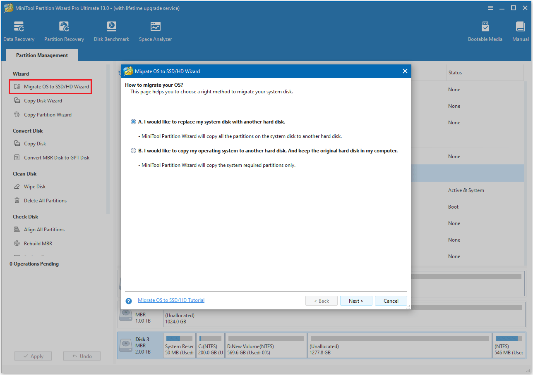Open the Migrate OS to SSD/HD Tutorial link

[170, 300]
